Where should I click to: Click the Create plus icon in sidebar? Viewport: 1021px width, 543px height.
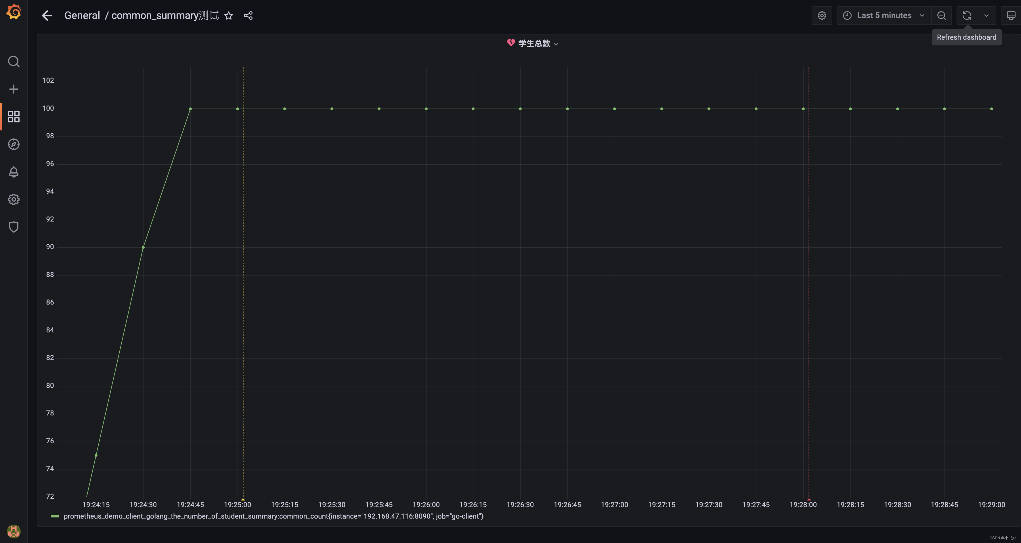pyautogui.click(x=14, y=89)
